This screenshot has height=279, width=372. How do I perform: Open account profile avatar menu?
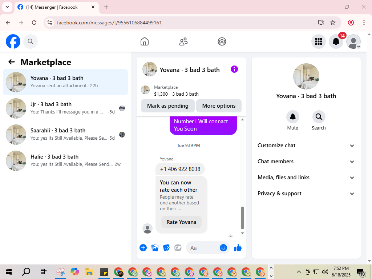(x=353, y=41)
